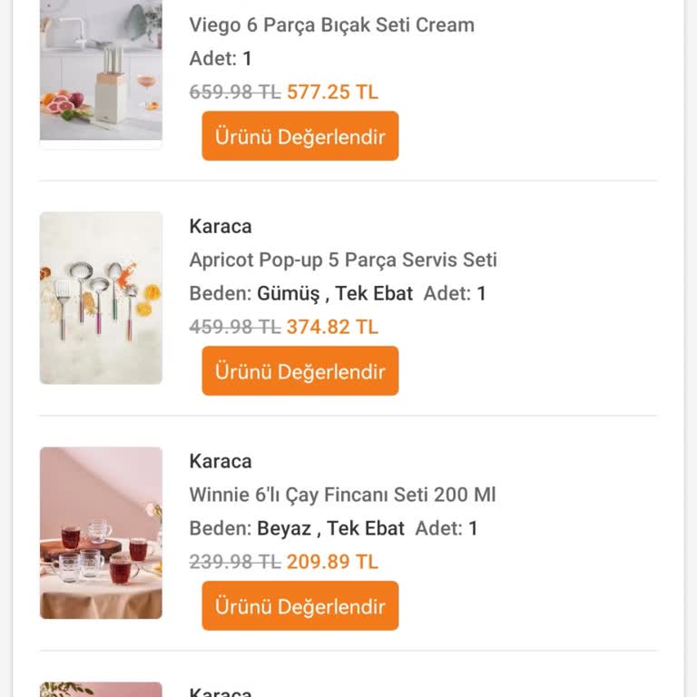Image resolution: width=697 pixels, height=697 pixels.
Task: Open the Viego 6 Parça Bıçak Seti title
Action: click(x=331, y=25)
